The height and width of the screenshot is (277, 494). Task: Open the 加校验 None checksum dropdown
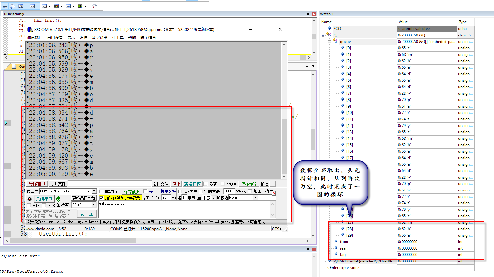coord(255,198)
